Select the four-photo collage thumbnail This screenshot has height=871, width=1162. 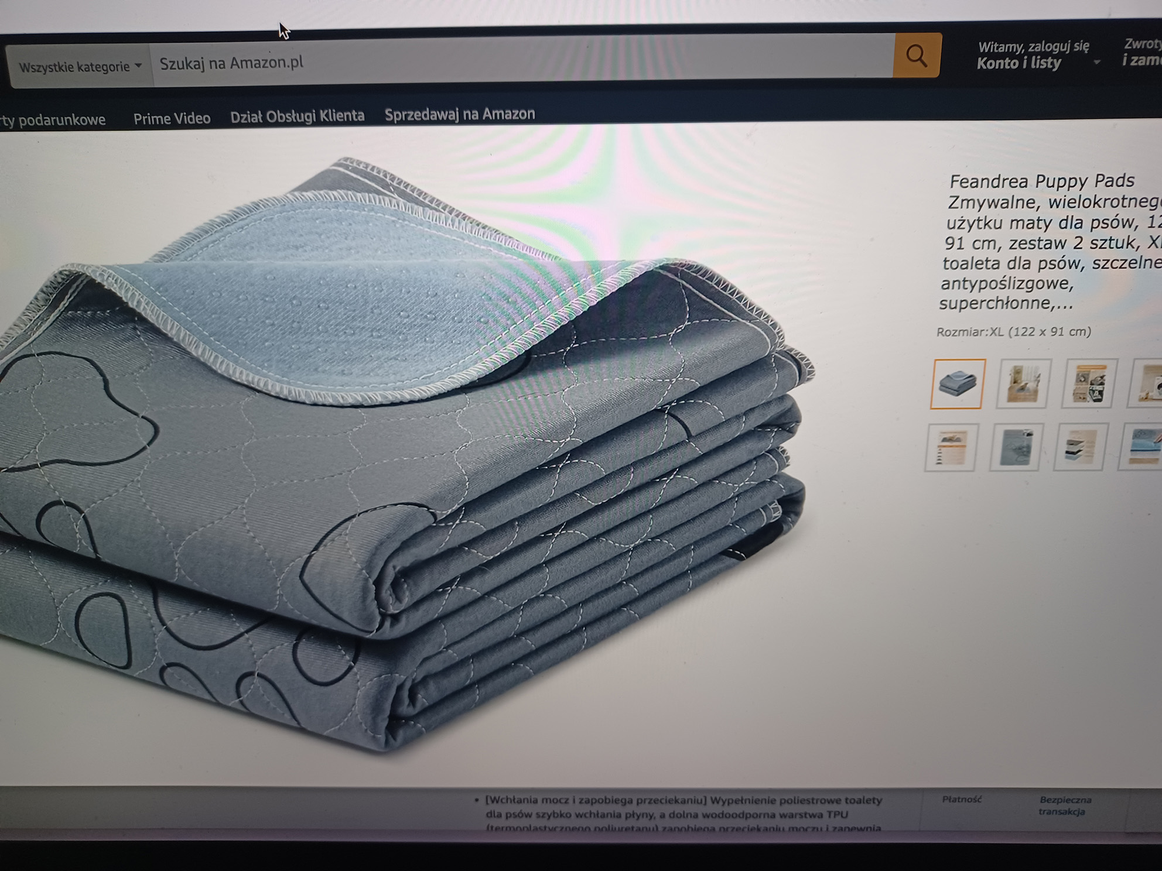click(x=1089, y=384)
